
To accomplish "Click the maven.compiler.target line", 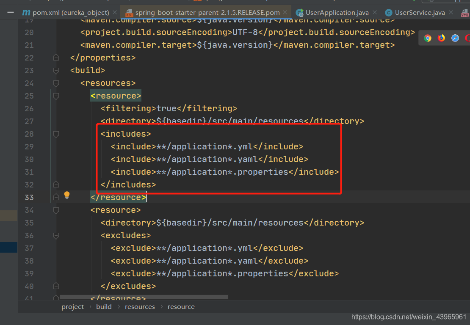I will (238, 45).
